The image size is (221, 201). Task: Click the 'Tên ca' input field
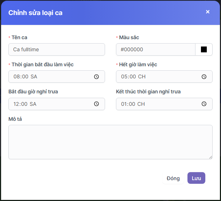pyautogui.click(x=57, y=49)
